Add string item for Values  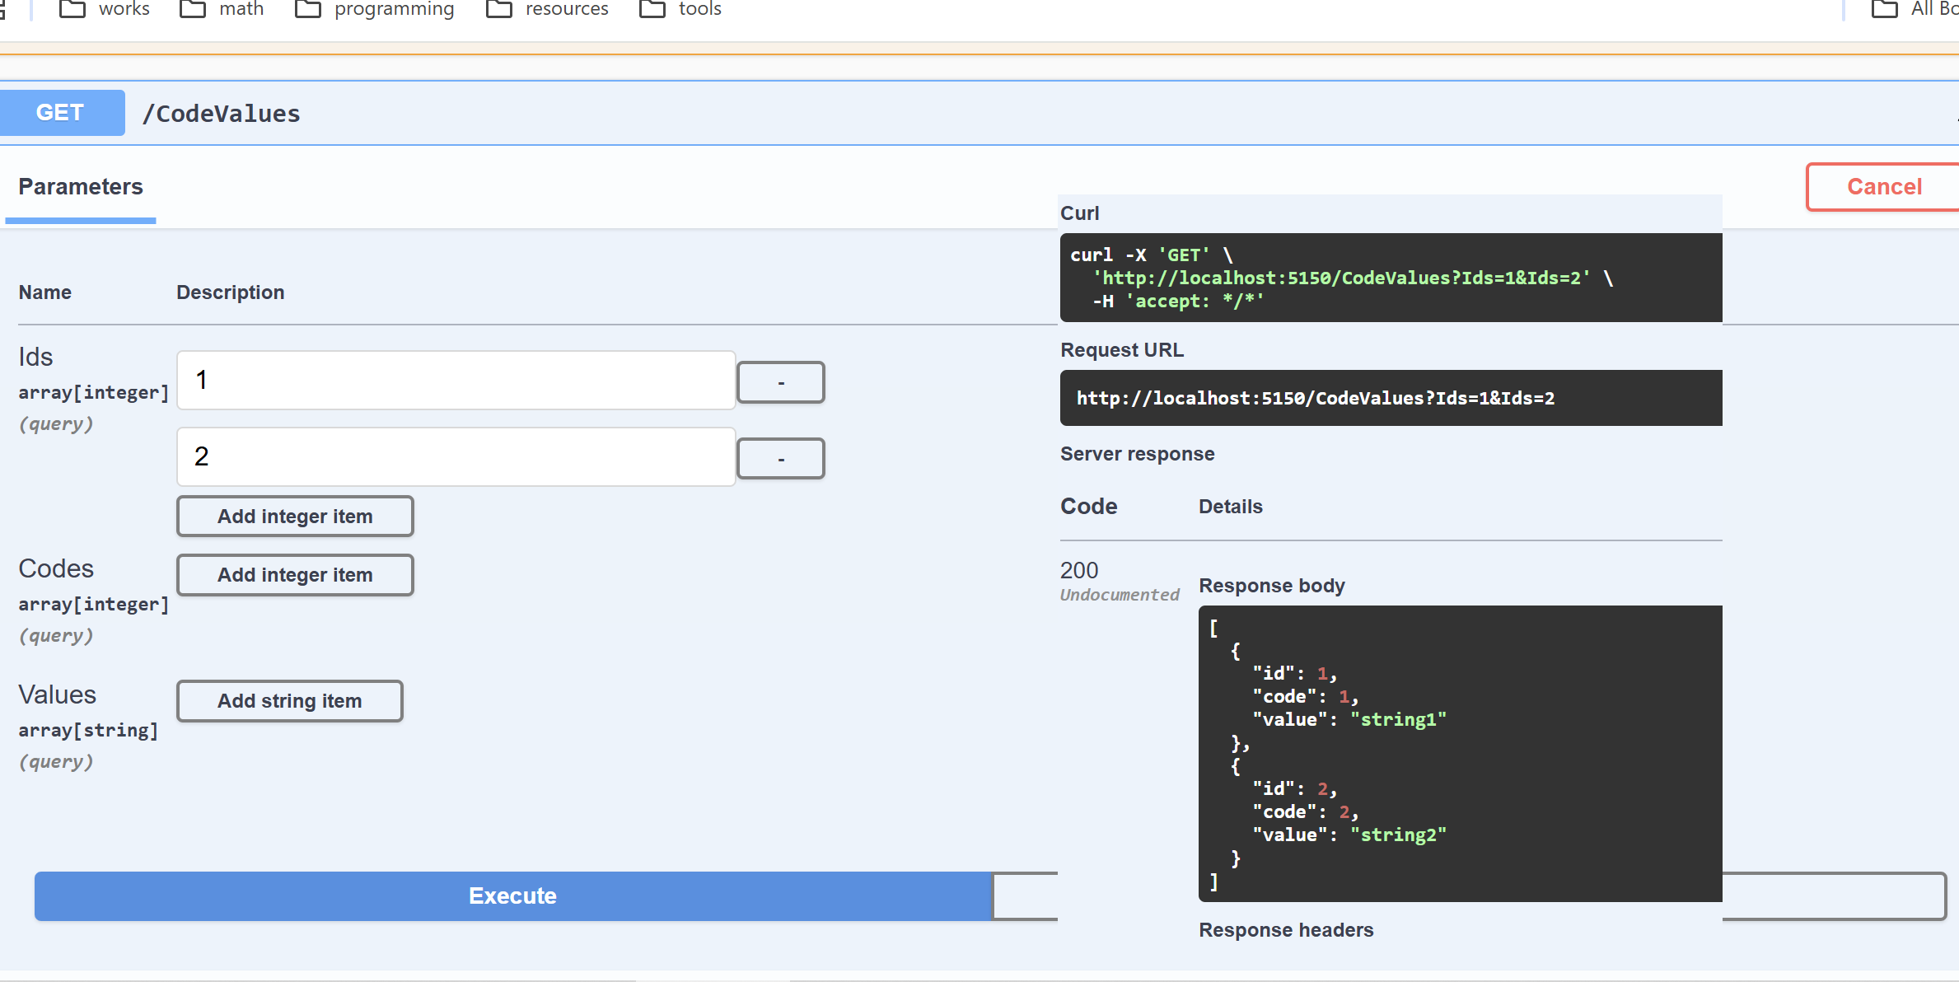289,701
